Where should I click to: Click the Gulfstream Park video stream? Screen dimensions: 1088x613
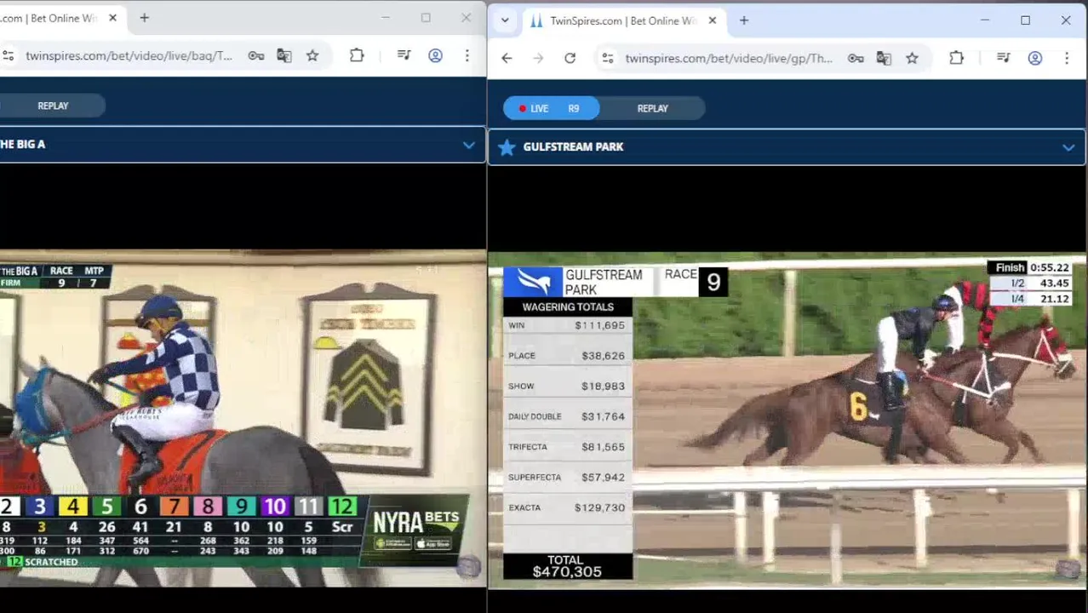click(787, 421)
